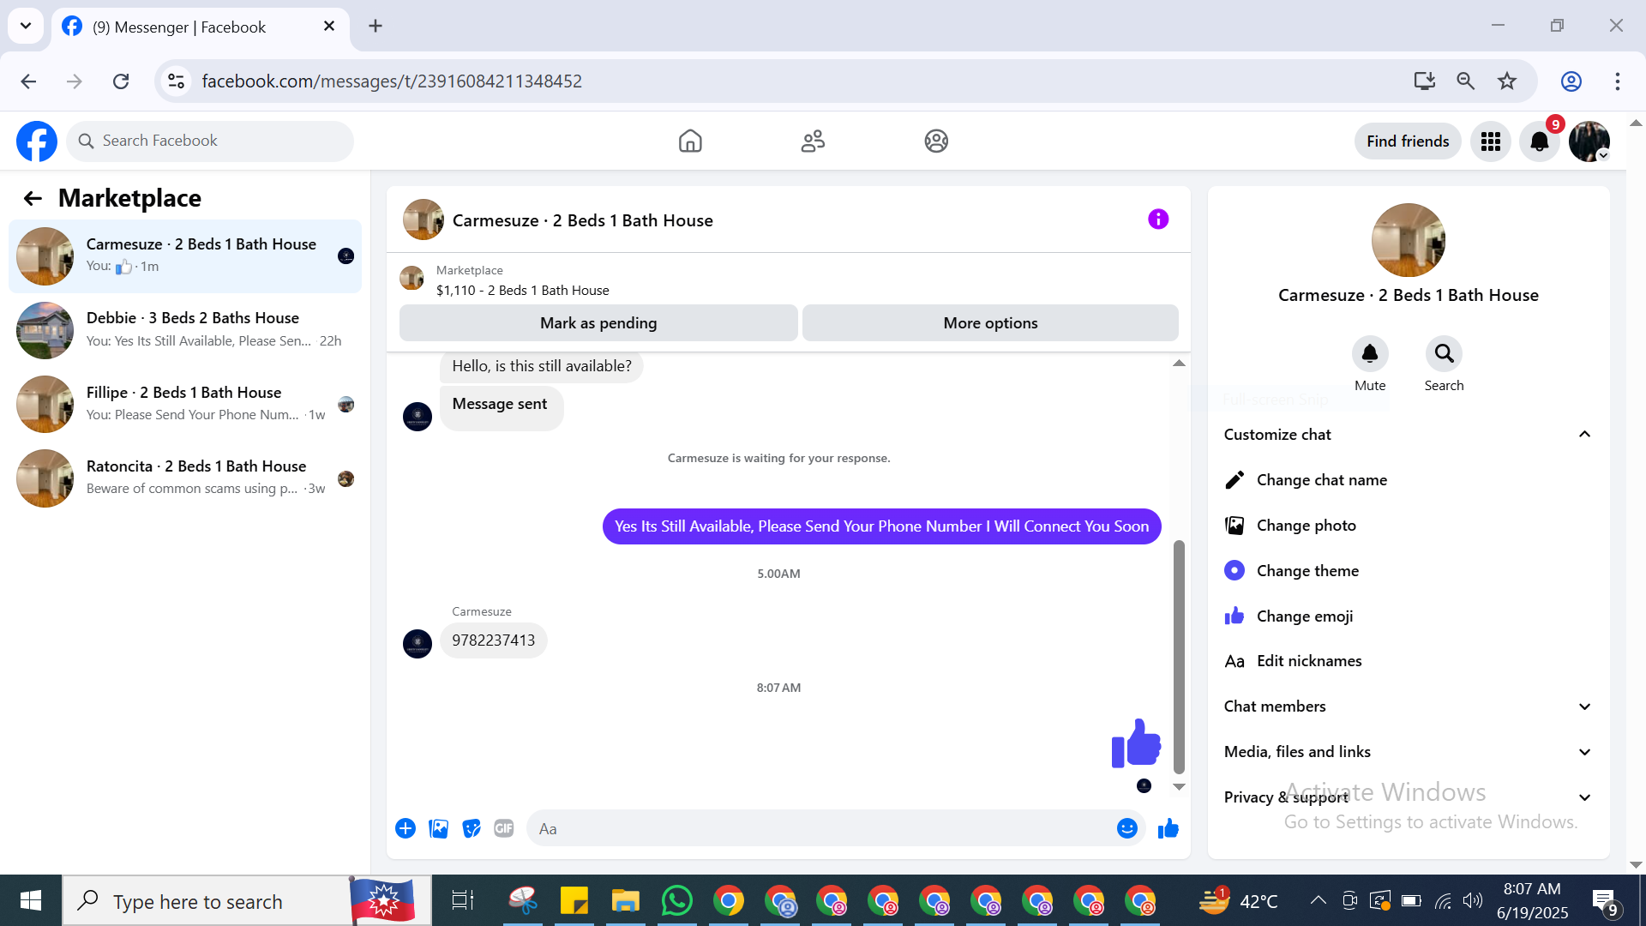The height and width of the screenshot is (926, 1646).
Task: Expand Media, files and links section
Action: pyautogui.click(x=1409, y=752)
